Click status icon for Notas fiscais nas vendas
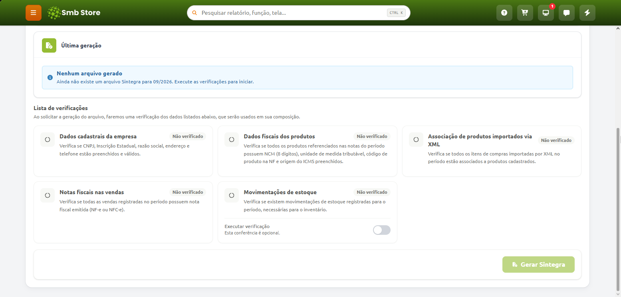This screenshot has height=297, width=621. pos(48,195)
